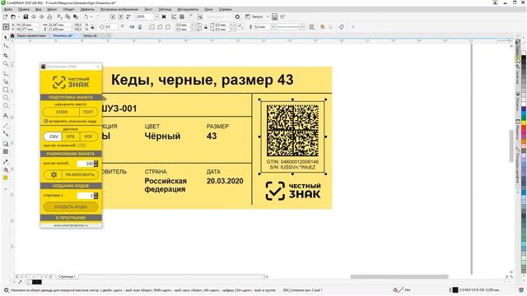527x296 pixels.
Task: Select the Artistic media tool
Action: [x=6, y=81]
